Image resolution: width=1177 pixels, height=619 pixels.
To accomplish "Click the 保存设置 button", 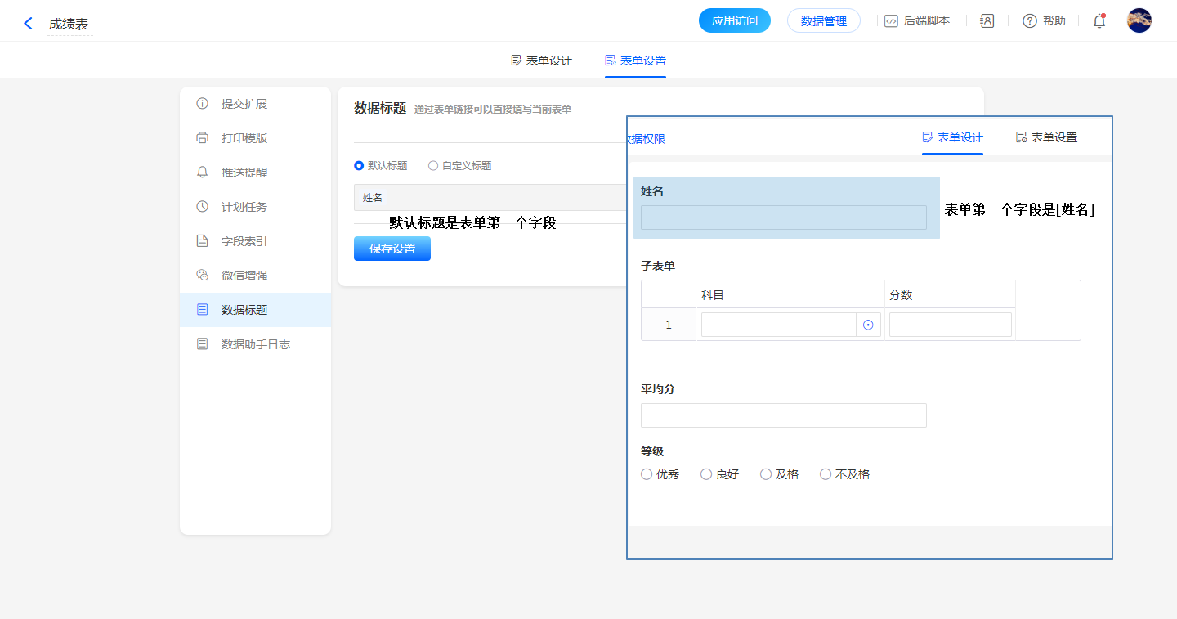I will [x=392, y=249].
